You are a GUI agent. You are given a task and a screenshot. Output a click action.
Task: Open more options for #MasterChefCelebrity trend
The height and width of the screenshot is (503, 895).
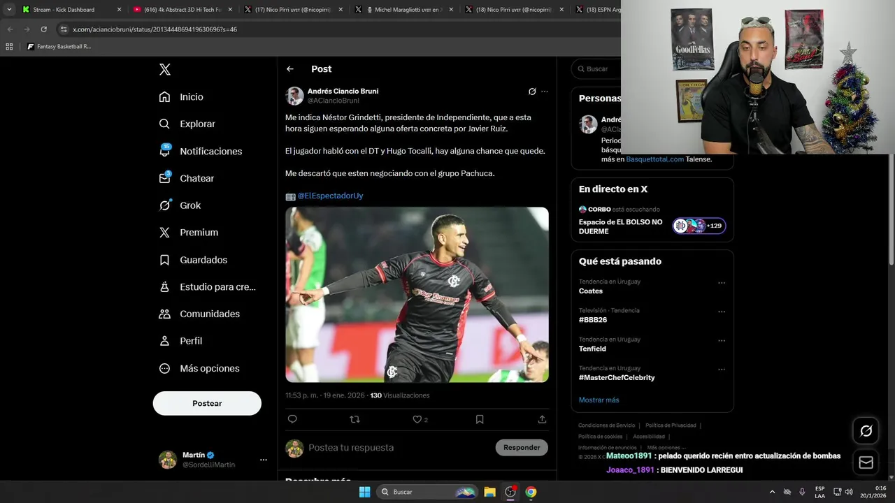point(722,370)
